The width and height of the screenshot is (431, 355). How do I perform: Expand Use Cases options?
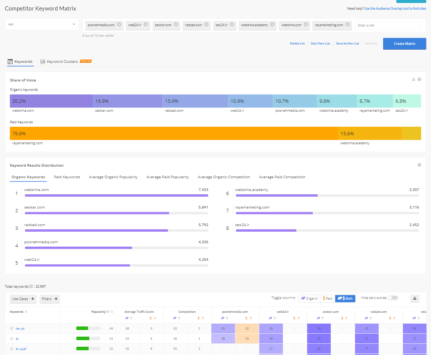point(23,299)
